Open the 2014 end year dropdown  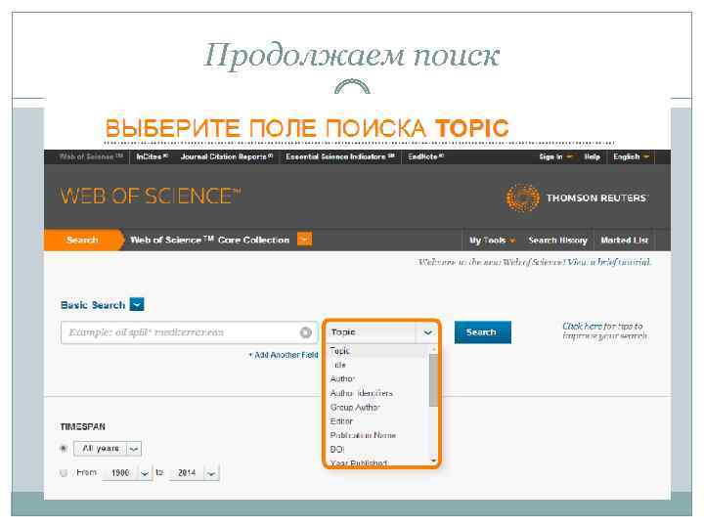tap(194, 473)
